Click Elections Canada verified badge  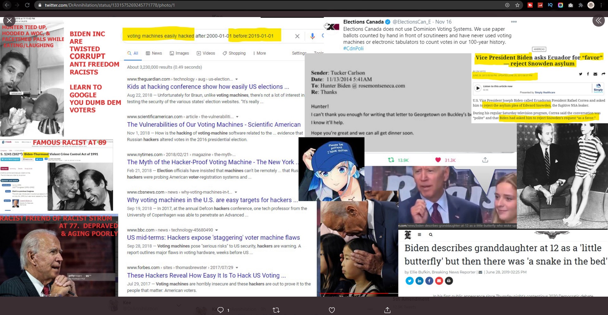point(388,22)
